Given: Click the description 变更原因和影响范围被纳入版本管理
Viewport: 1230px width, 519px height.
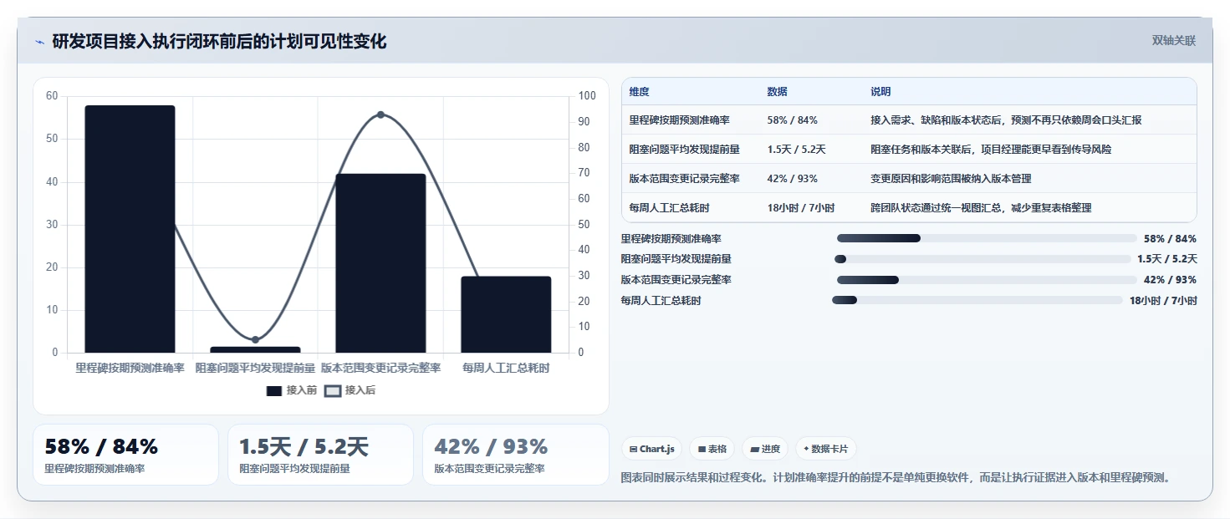Looking at the screenshot, I should pos(951,179).
